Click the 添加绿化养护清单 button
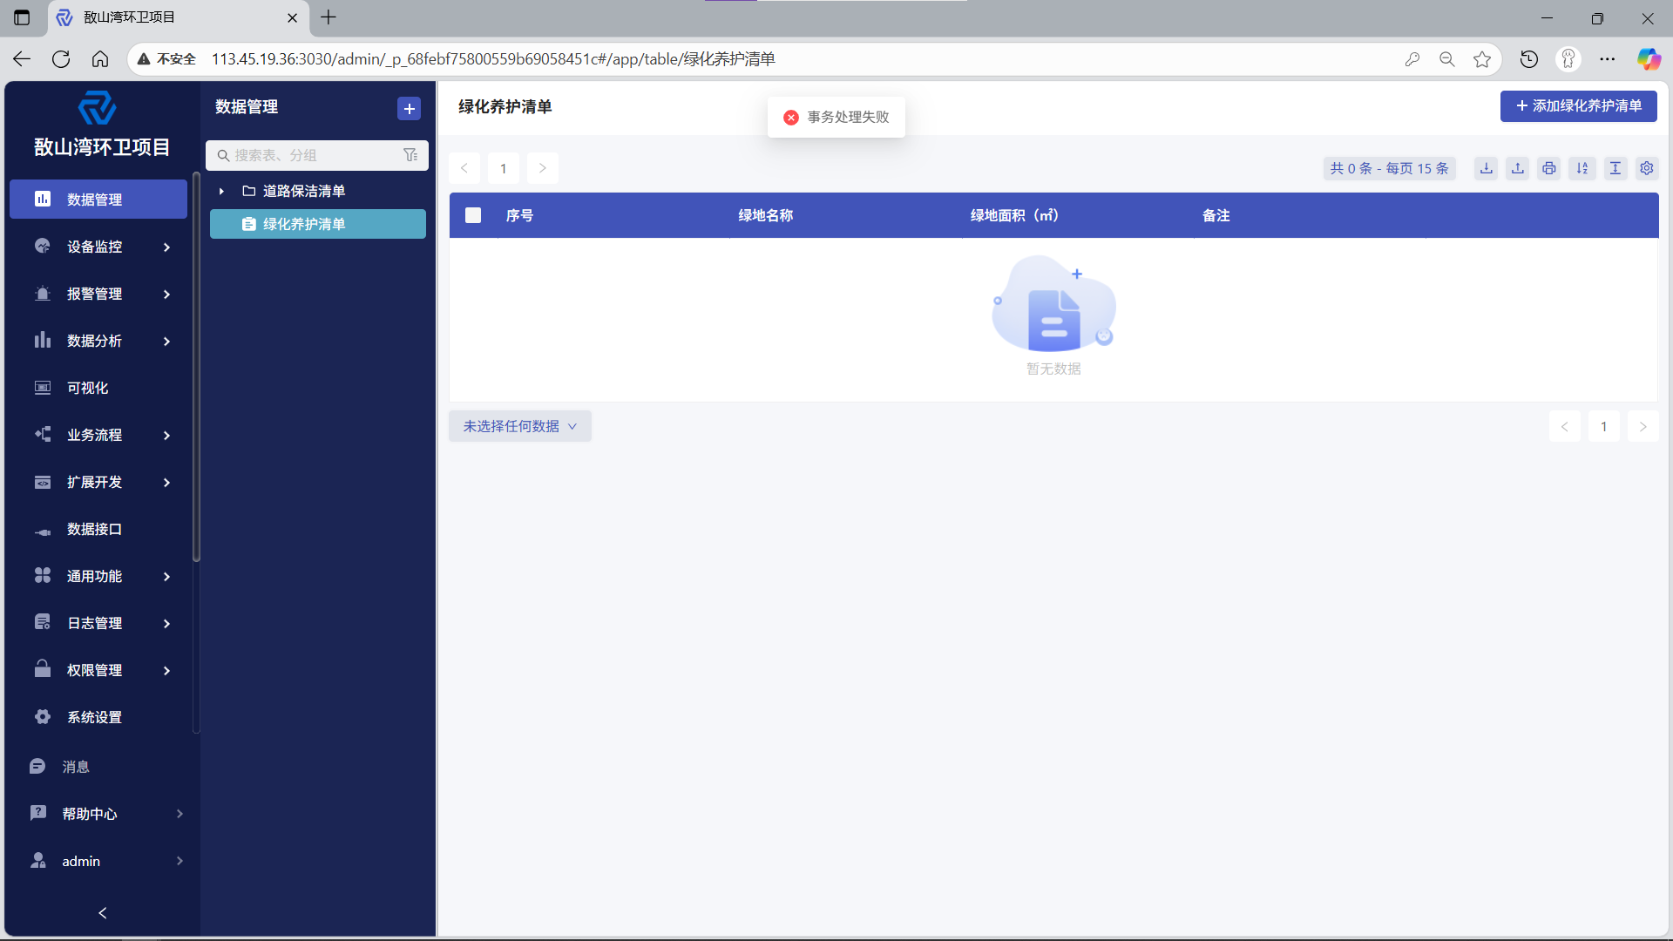Screen dimensions: 1673x941 tap(1578, 105)
